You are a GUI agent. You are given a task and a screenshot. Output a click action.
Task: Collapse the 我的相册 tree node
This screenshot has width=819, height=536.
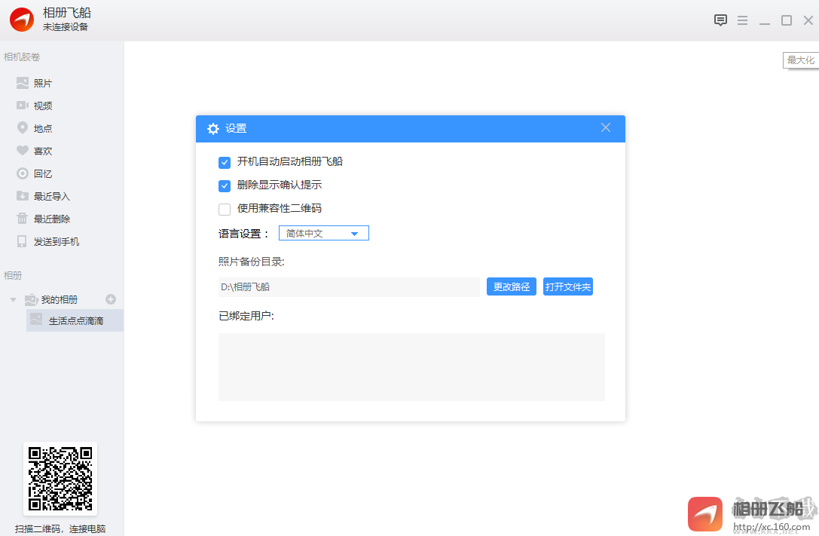[x=12, y=299]
